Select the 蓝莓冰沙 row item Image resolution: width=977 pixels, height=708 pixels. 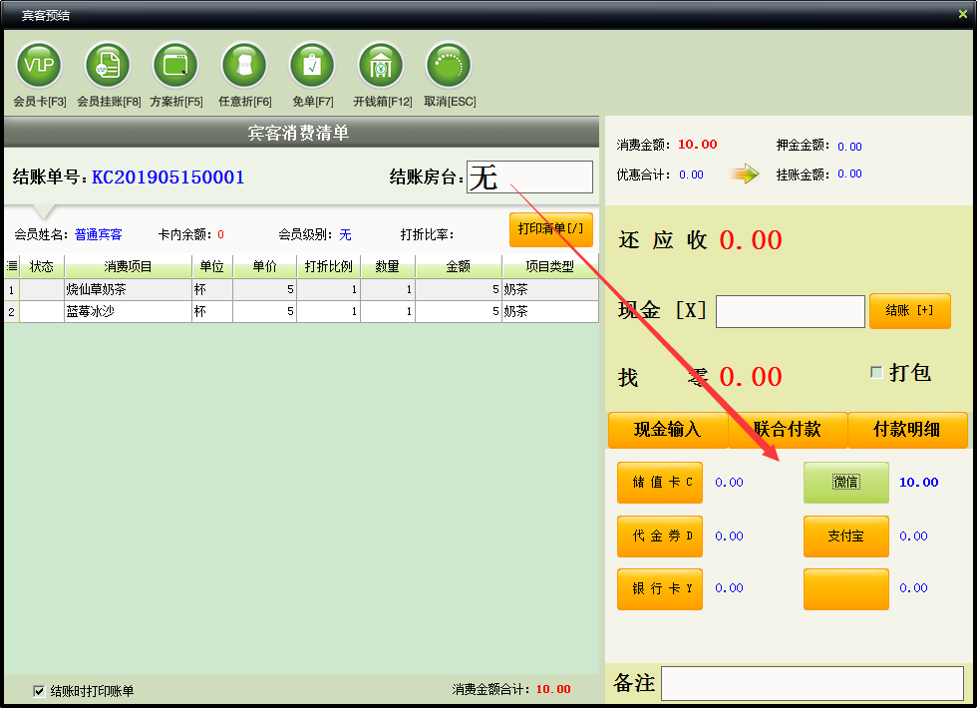click(x=91, y=311)
